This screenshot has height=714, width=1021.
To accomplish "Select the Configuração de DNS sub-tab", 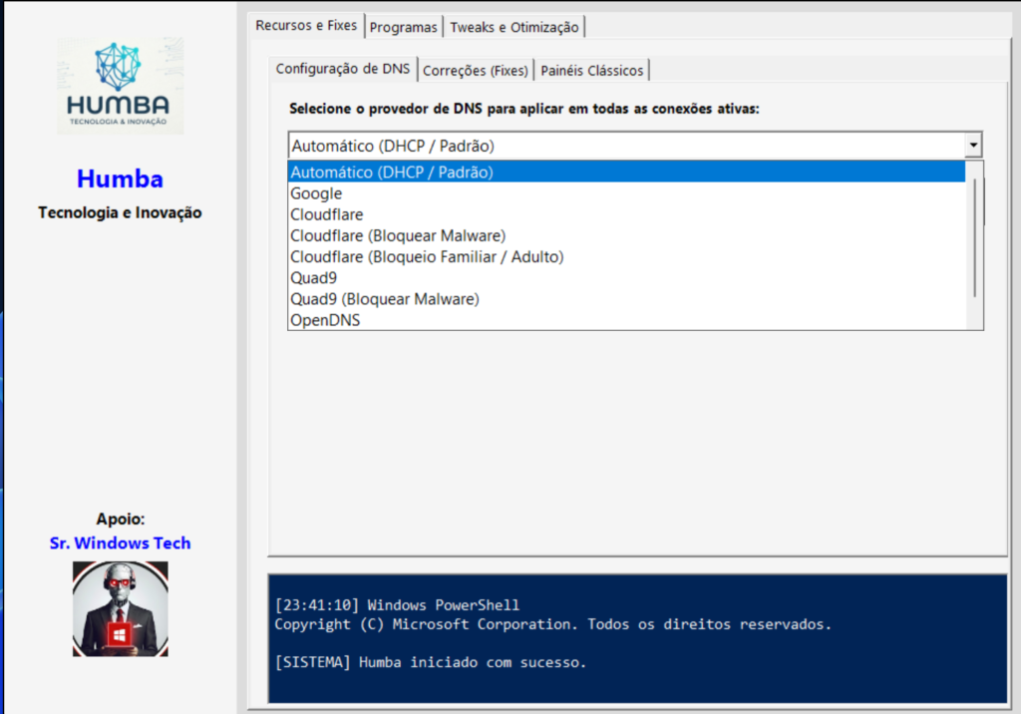I will pos(342,69).
